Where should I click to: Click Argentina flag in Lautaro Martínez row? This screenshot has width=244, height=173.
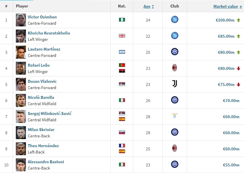[122, 52]
